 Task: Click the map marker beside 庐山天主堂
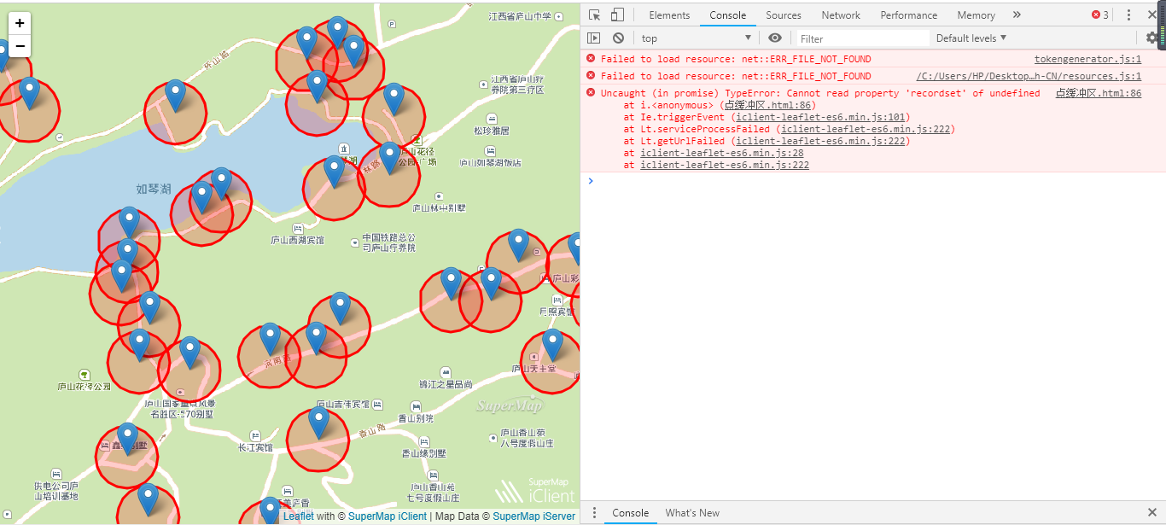552,345
